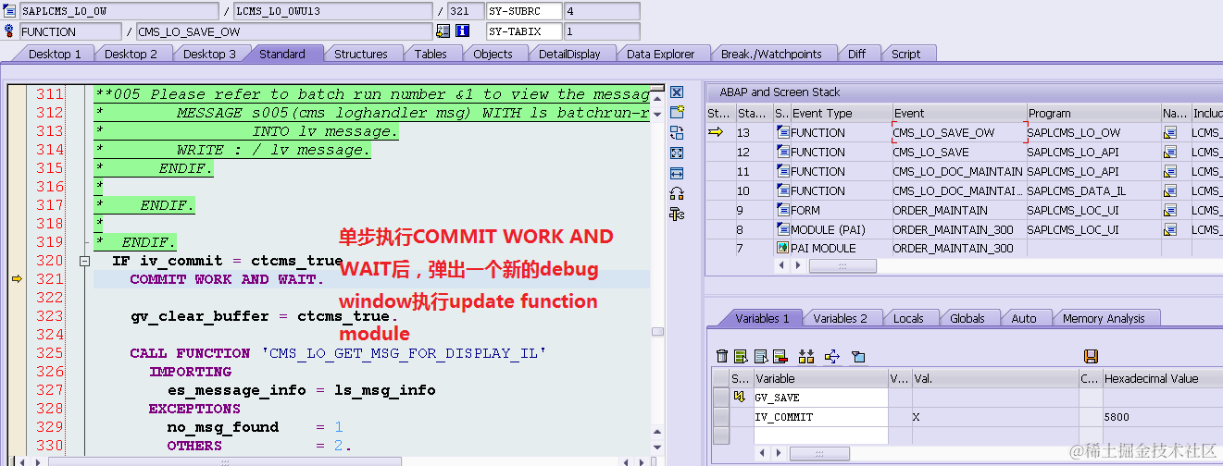Click trash delete icon in Variables toolbar
This screenshot has height=466, width=1223.
coord(722,356)
